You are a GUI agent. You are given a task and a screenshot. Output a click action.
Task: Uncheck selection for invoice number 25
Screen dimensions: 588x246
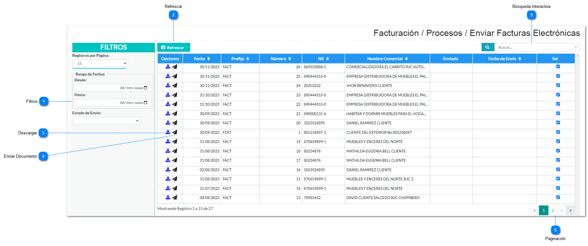click(558, 76)
